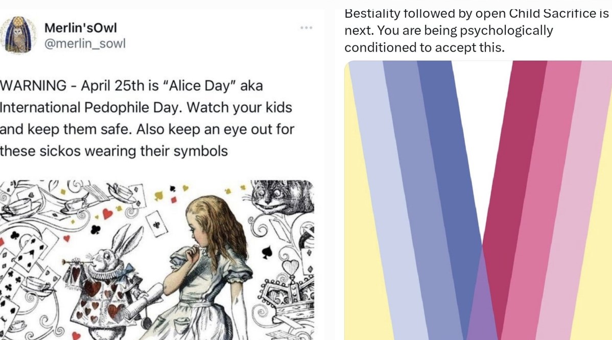Click the white center triangle of flag
Screen dimensions: 612x340
tap(483, 128)
